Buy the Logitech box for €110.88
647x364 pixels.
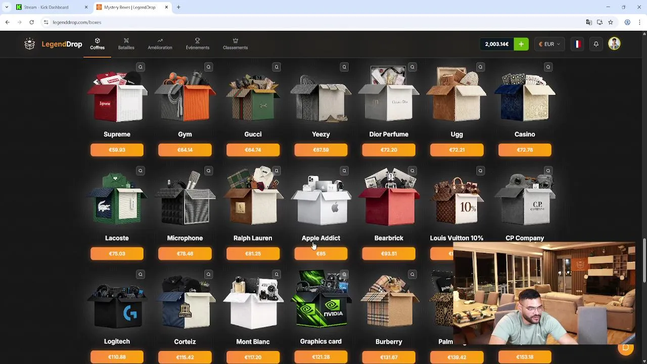click(117, 357)
